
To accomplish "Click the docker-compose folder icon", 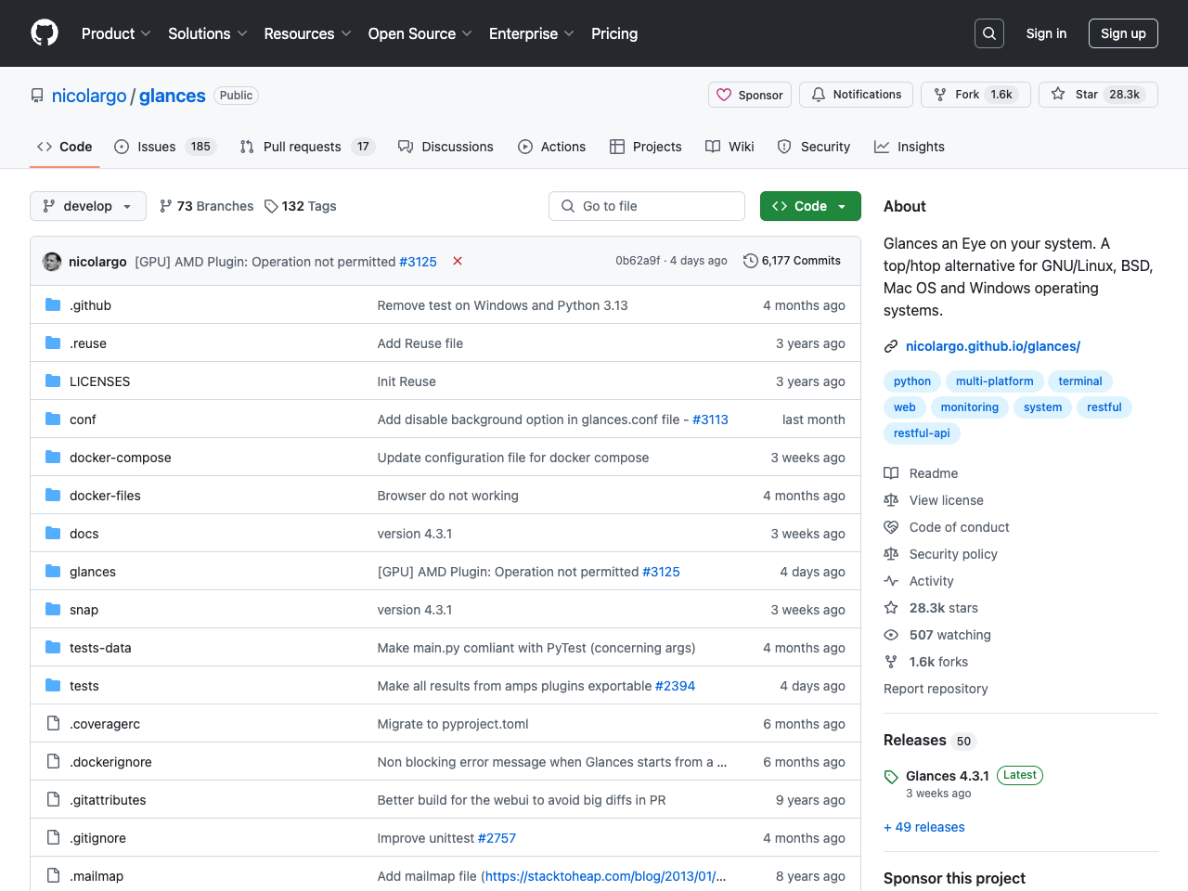I will click(x=53, y=457).
